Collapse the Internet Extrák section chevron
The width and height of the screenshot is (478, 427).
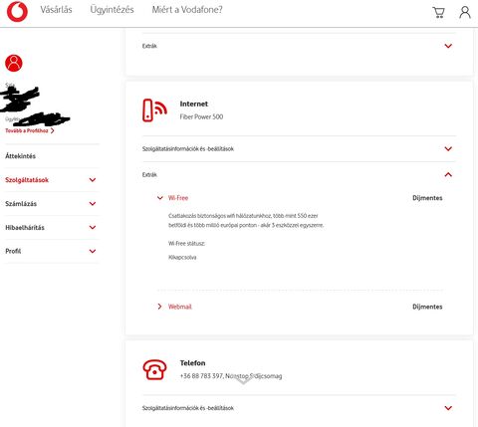pyautogui.click(x=448, y=174)
